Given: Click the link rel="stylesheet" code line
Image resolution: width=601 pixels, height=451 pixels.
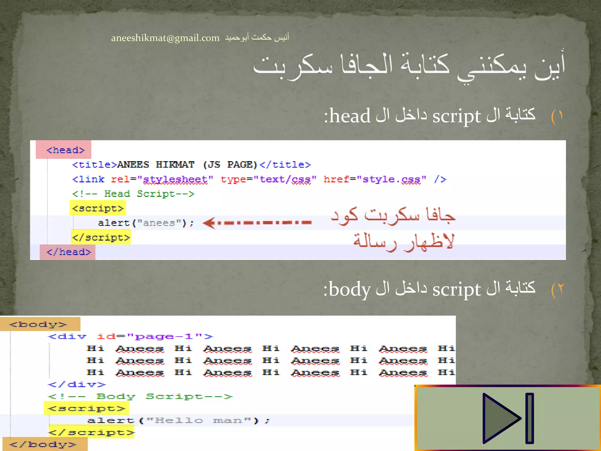Looking at the screenshot, I should (259, 179).
